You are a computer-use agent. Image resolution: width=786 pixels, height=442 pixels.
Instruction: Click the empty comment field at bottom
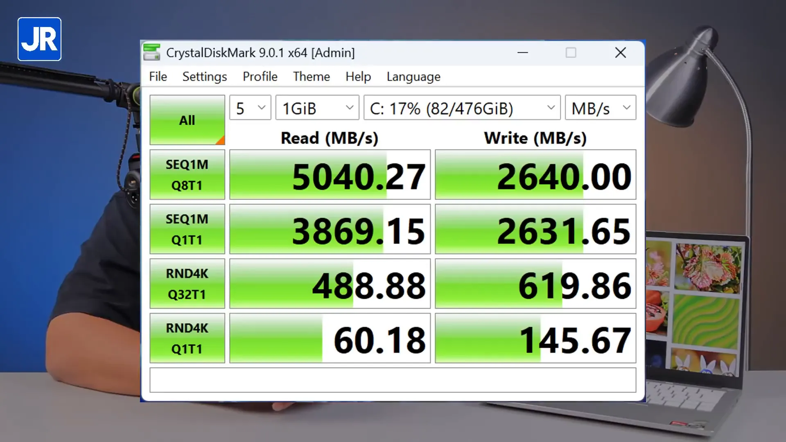click(x=393, y=380)
